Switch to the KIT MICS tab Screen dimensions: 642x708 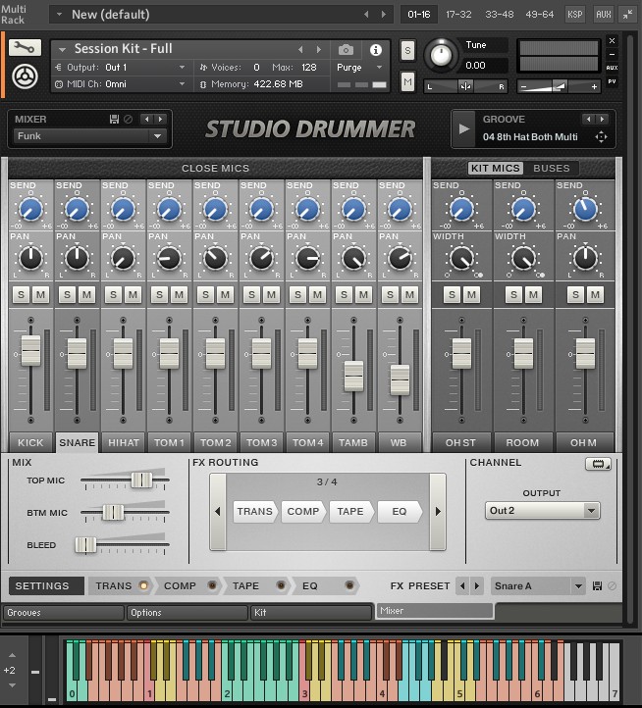[x=495, y=168]
